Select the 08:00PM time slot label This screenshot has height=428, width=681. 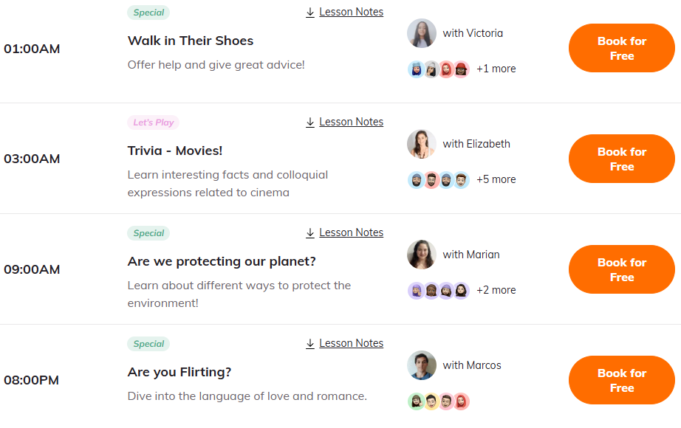pyautogui.click(x=30, y=381)
